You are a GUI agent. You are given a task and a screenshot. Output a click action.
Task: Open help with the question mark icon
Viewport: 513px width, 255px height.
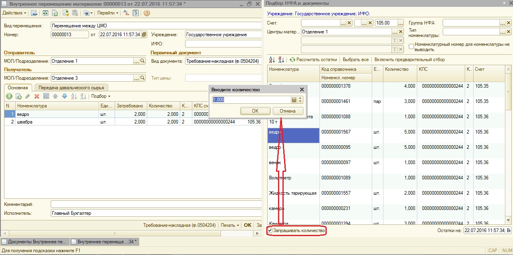[146, 13]
